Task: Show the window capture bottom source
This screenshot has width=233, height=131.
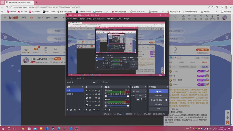Action: click(x=96, y=105)
